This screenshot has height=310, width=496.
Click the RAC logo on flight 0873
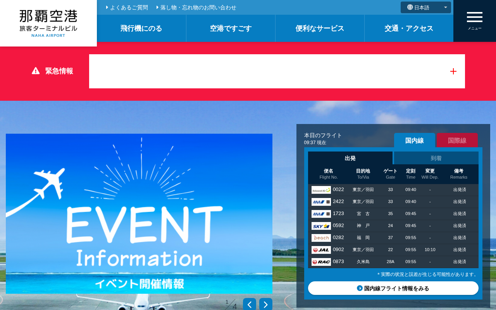tap(321, 262)
